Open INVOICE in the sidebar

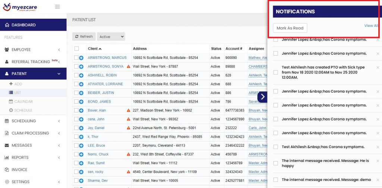coord(33,170)
